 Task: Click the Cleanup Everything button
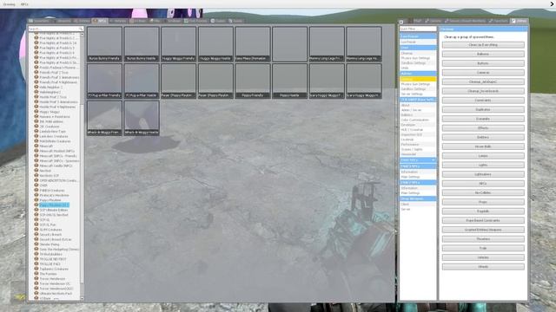(x=483, y=45)
